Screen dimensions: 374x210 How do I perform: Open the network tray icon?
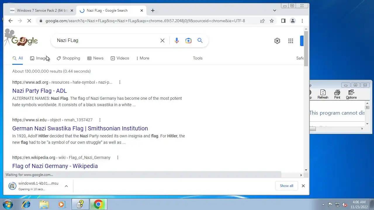337,204
